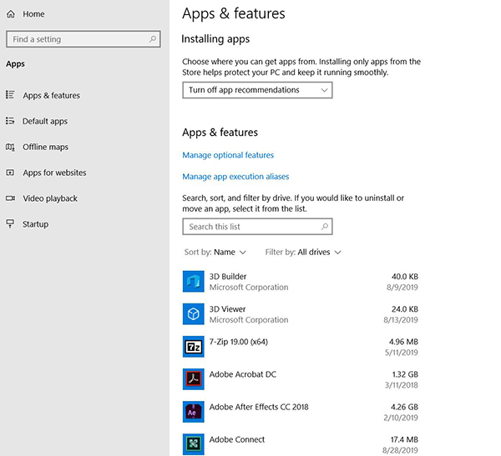This screenshot has width=501, height=456.
Task: Open the Manage app execution aliases link
Action: tap(235, 177)
